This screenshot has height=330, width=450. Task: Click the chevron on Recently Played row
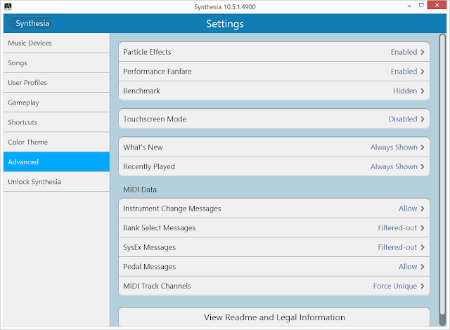coord(423,166)
